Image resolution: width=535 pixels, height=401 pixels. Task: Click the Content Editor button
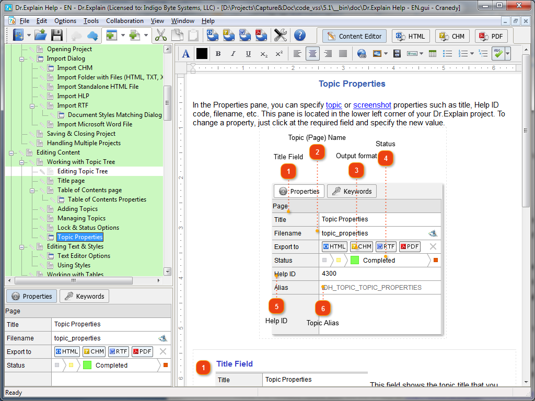click(x=354, y=36)
